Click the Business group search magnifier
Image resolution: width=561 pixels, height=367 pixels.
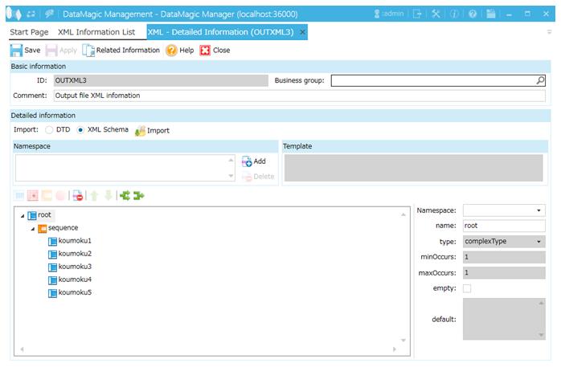coord(540,80)
